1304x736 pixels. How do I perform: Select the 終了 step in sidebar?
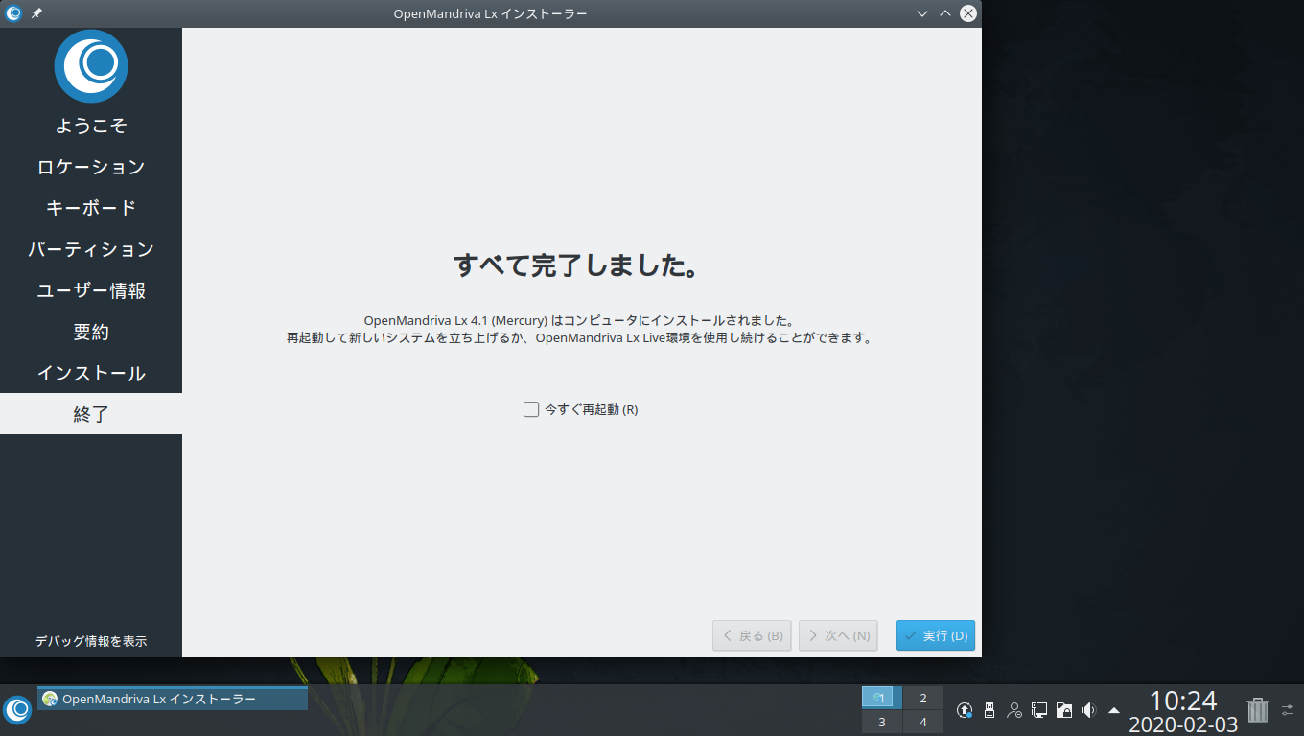(91, 414)
